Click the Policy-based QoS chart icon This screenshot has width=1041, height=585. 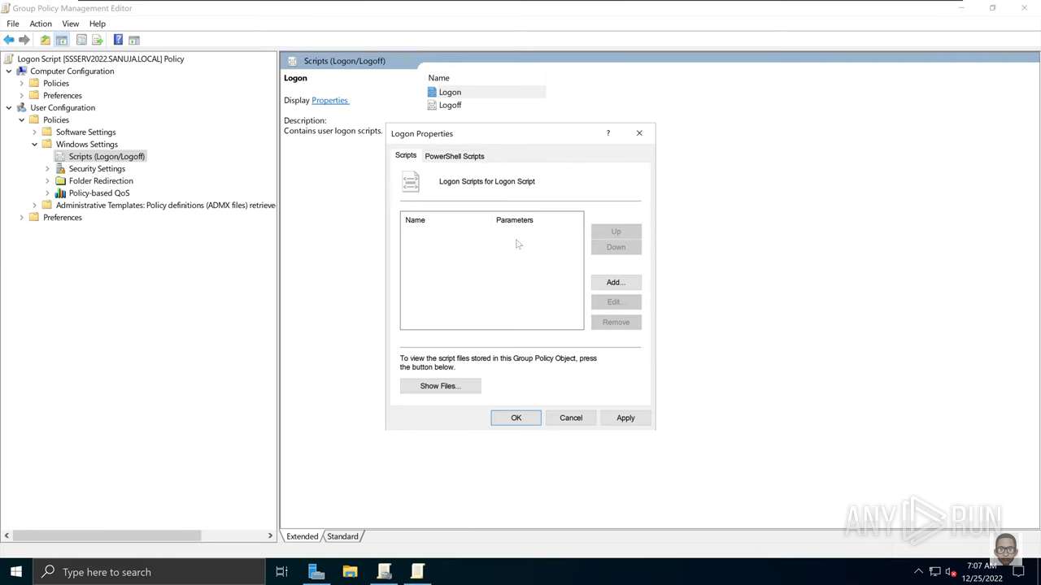tap(60, 193)
